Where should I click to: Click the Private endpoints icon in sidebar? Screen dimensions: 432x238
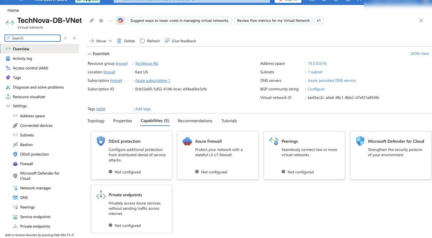15,226
